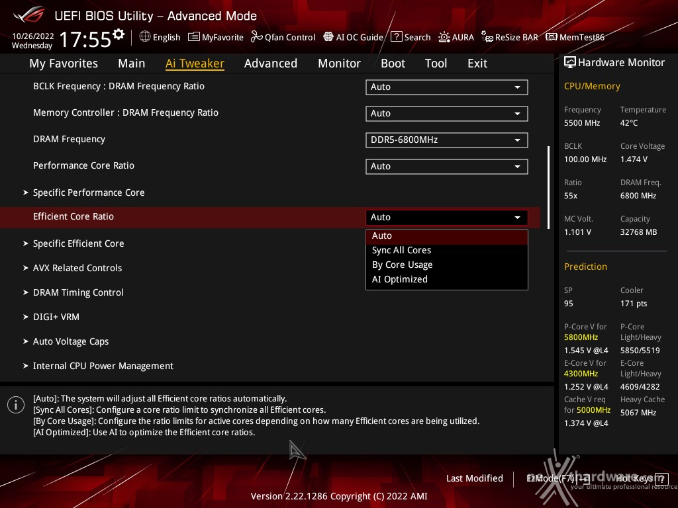Open the Advanced tab
This screenshot has height=508, width=678.
pyautogui.click(x=271, y=63)
